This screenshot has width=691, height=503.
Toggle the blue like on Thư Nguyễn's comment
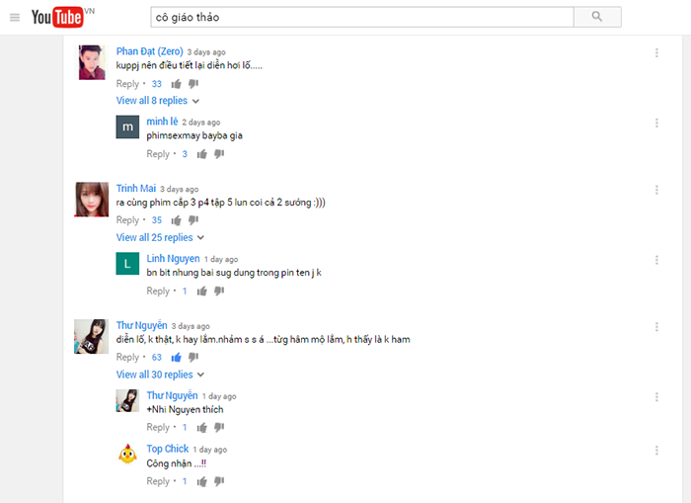[177, 357]
